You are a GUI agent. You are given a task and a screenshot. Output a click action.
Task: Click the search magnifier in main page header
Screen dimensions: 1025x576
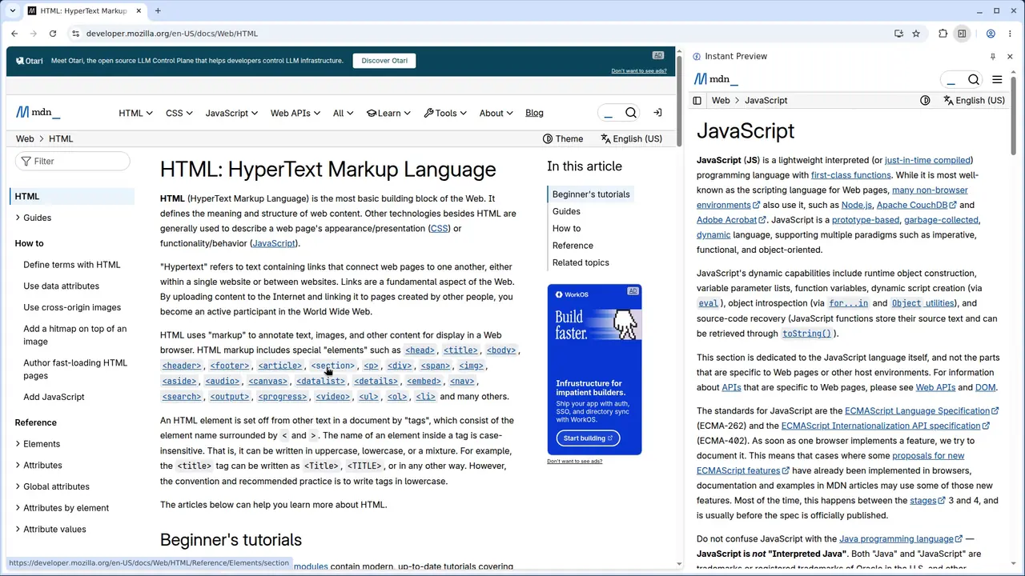pos(631,113)
